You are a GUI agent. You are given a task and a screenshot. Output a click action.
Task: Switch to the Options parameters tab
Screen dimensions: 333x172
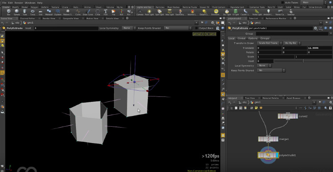(x=253, y=39)
